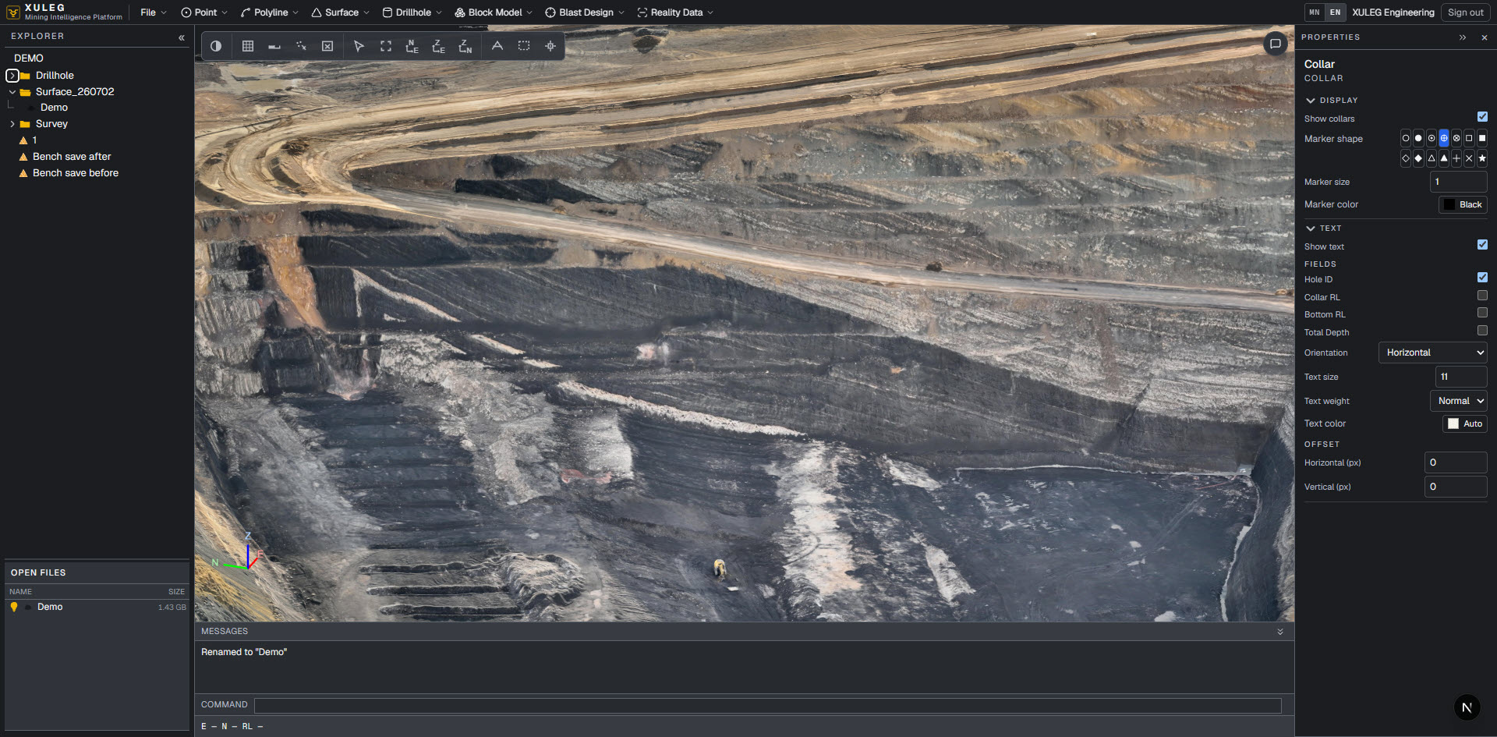Untick the Hole ID field checkbox
The width and height of the screenshot is (1497, 737).
coord(1482,278)
